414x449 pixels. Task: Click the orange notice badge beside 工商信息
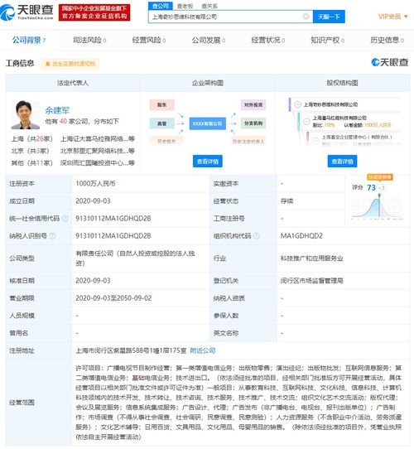tap(70, 64)
